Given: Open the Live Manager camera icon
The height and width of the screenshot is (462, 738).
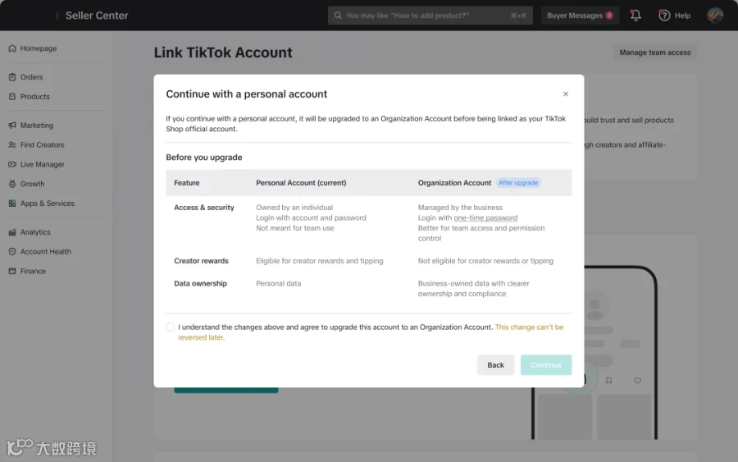Looking at the screenshot, I should tap(12, 164).
